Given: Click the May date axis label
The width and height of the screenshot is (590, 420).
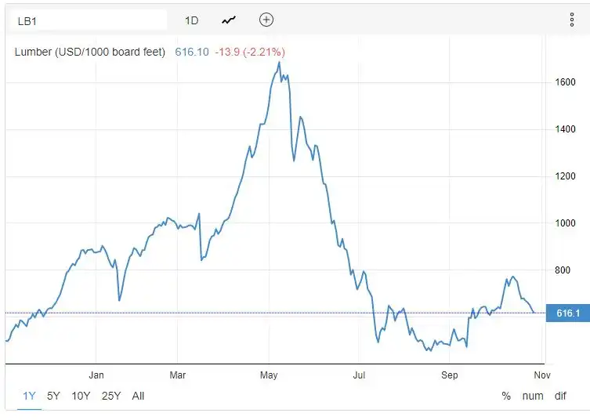Looking at the screenshot, I should coord(269,375).
